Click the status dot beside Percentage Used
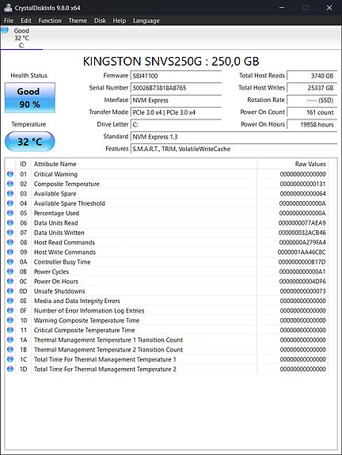 coord(10,213)
